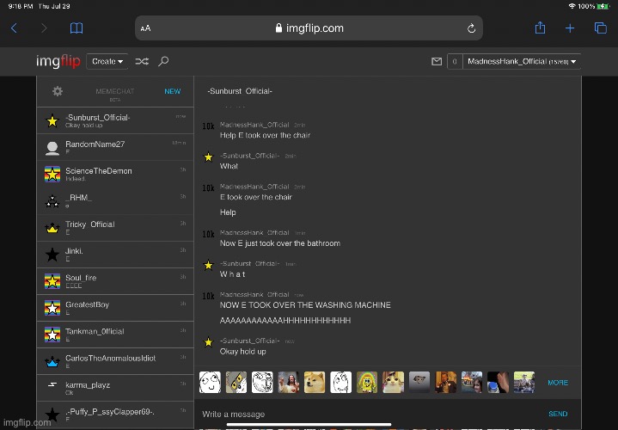This screenshot has width=618, height=430.
Task: Open Safari bookmarks book icon
Action: pos(76,28)
